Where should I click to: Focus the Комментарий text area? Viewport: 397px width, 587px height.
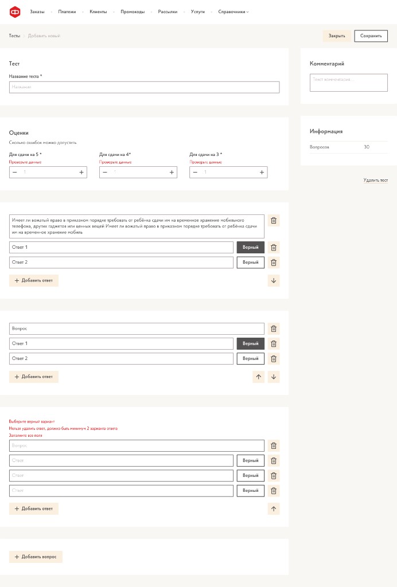pyautogui.click(x=349, y=83)
